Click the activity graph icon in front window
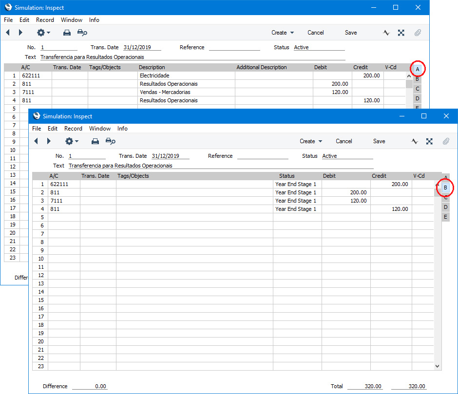 [415, 141]
